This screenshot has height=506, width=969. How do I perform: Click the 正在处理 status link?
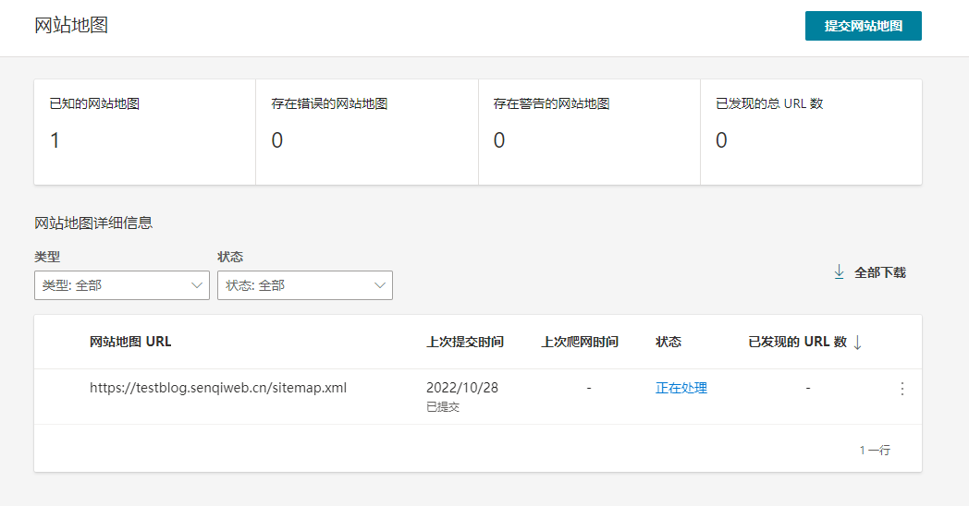[x=681, y=388]
